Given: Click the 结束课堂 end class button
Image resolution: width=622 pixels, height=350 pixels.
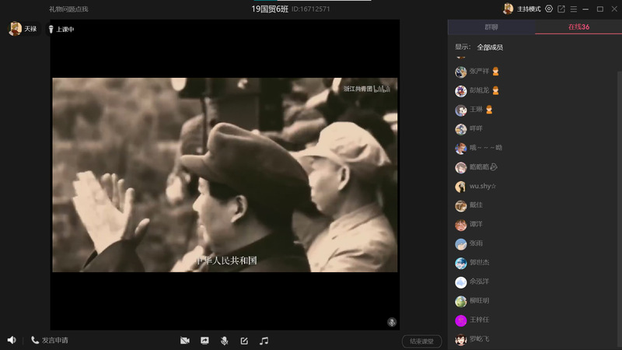Looking at the screenshot, I should (421, 341).
